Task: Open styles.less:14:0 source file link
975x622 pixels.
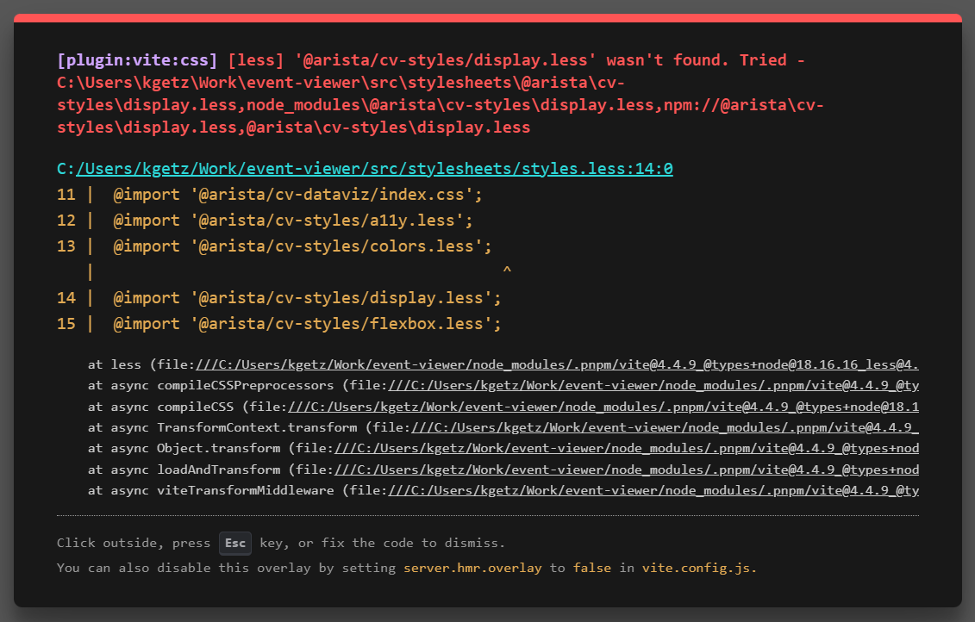Action: [373, 168]
